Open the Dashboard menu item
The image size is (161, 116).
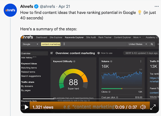coord(42,37)
